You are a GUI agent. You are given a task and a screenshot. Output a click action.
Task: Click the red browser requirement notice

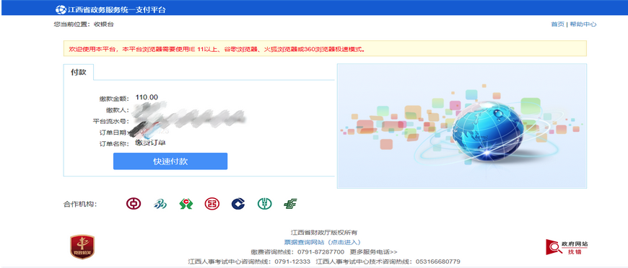tap(217, 49)
